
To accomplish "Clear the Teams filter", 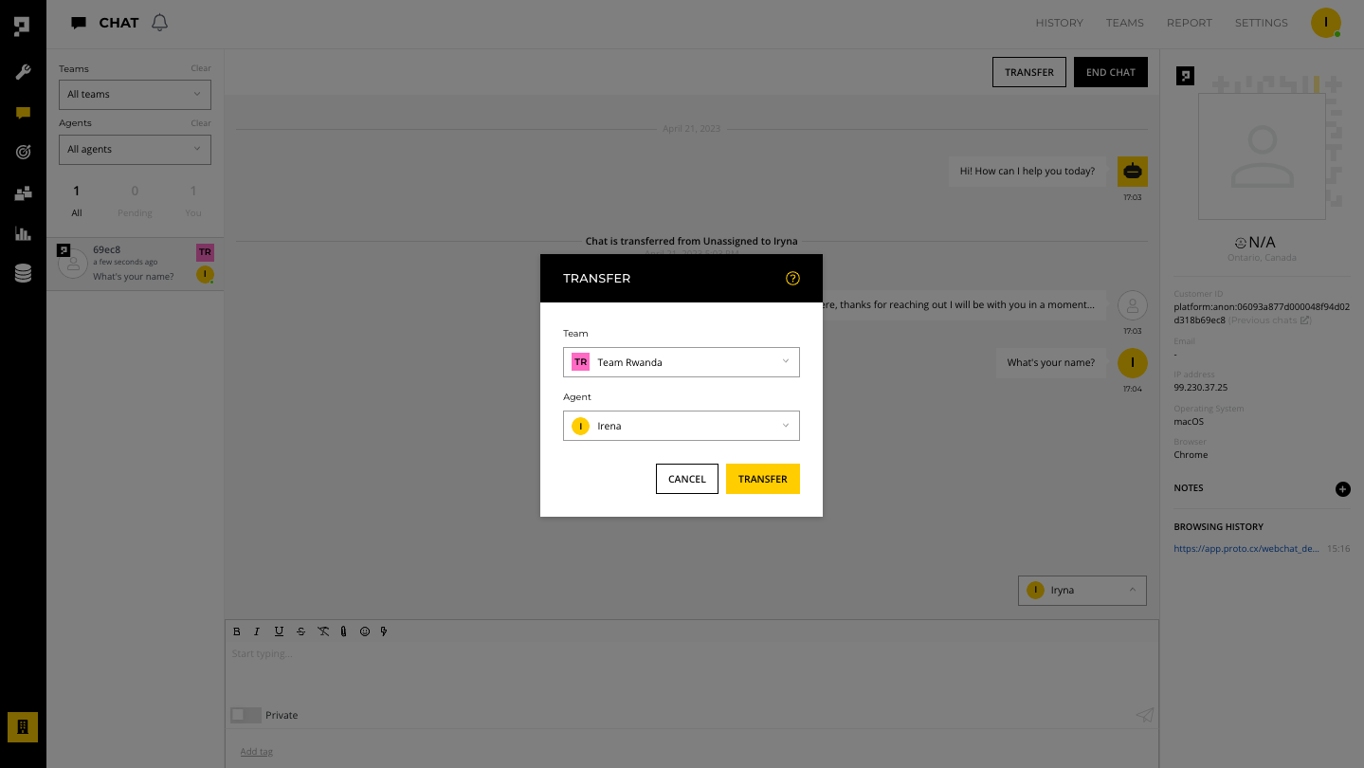I will [x=201, y=68].
